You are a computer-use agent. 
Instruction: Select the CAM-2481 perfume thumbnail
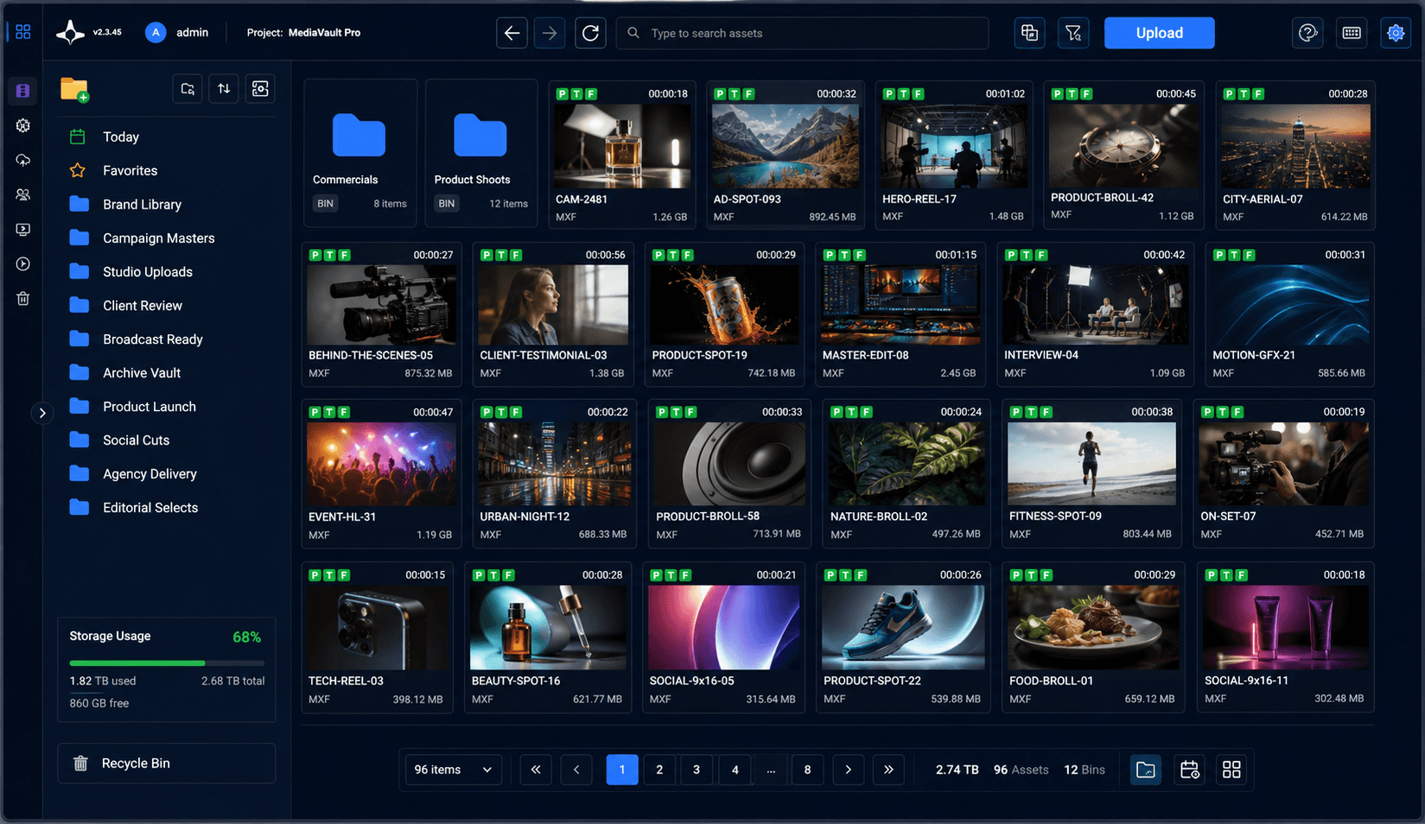coord(622,146)
